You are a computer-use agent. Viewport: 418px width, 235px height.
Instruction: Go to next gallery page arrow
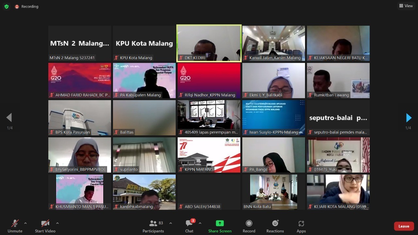pyautogui.click(x=408, y=117)
